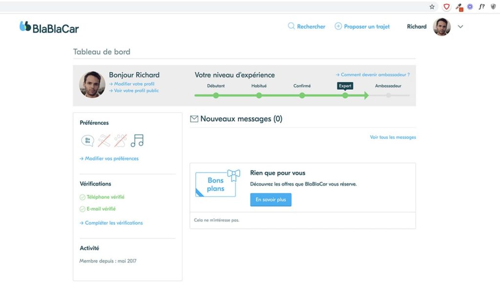Open the red shield browser extension

446,7
